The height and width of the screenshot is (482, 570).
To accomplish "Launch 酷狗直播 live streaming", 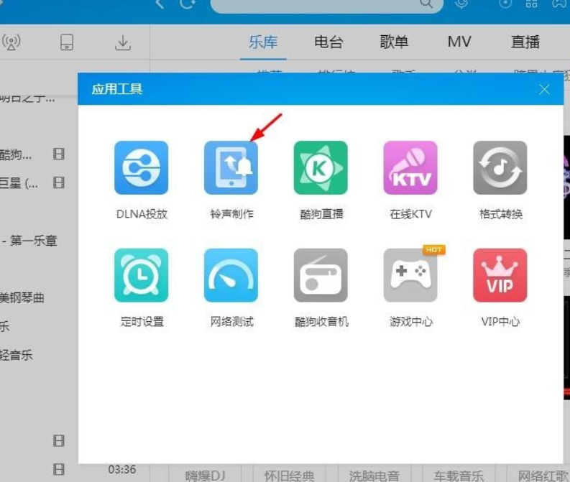I will (x=321, y=168).
